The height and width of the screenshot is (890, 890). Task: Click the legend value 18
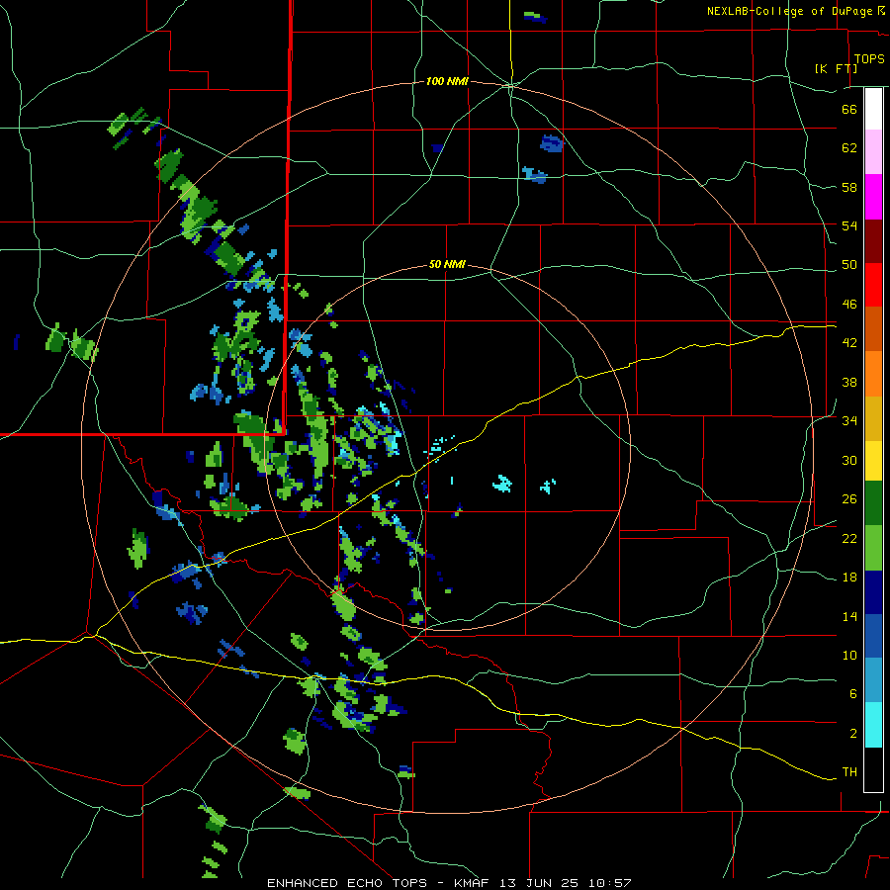click(x=849, y=578)
